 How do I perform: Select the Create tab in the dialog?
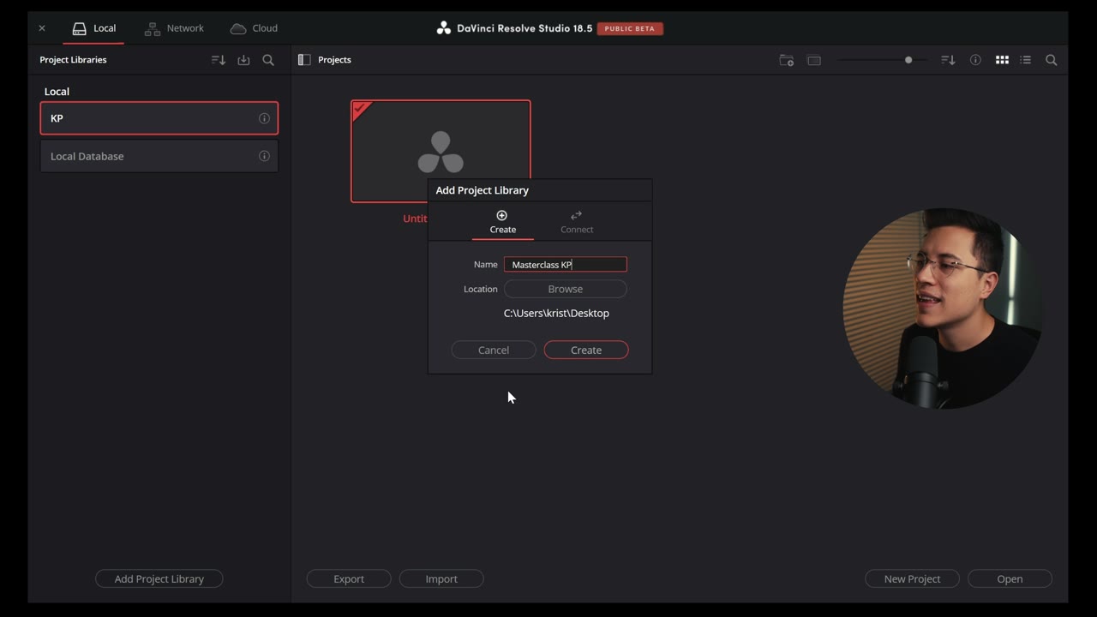503,221
